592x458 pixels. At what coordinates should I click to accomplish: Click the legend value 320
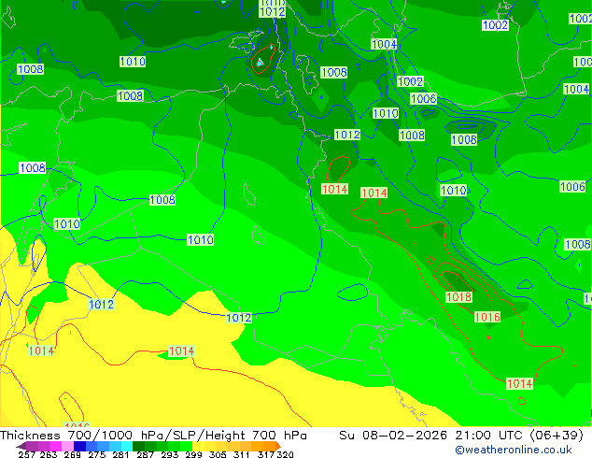point(285,454)
